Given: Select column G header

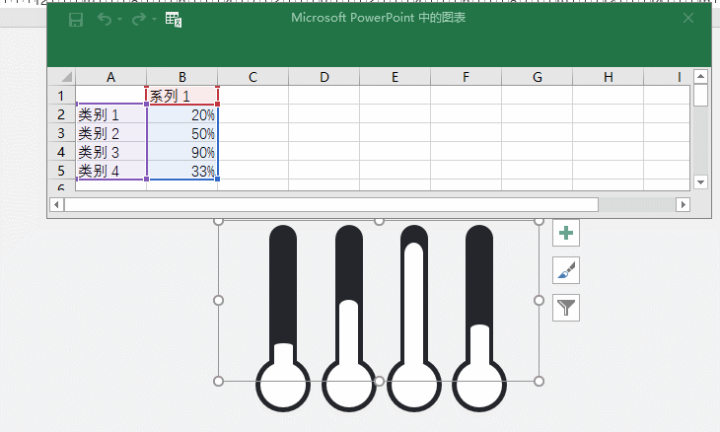Looking at the screenshot, I should pos(538,77).
